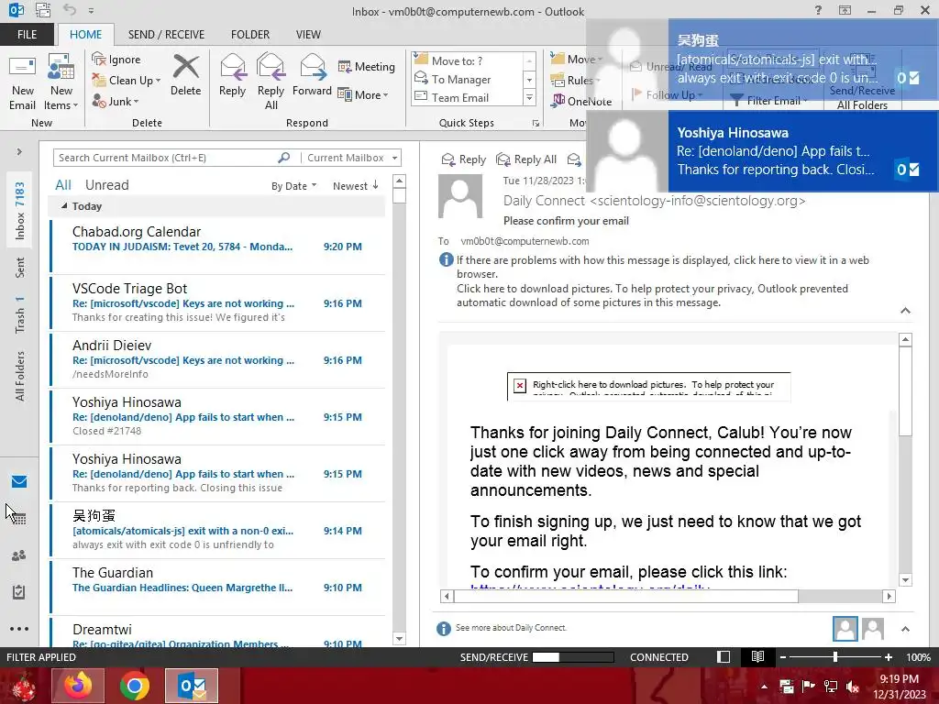939x704 pixels.
Task: Switch to Tasks view
Action: tap(19, 592)
